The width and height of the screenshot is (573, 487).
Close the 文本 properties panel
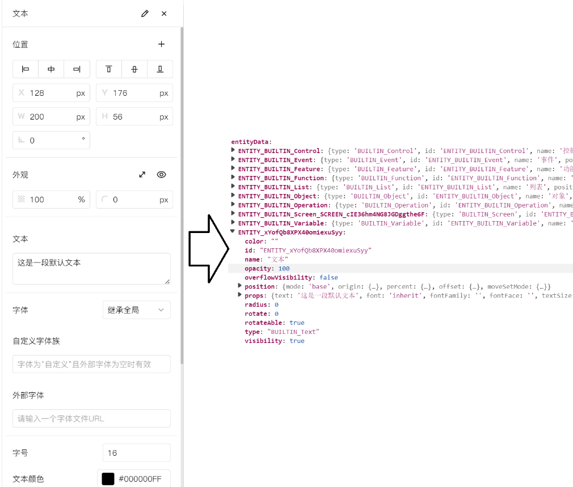coord(164,14)
